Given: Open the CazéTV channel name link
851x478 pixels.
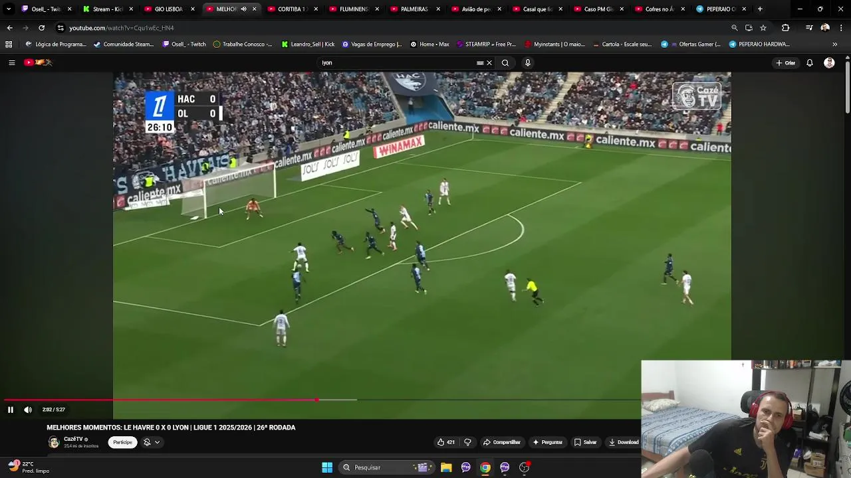Looking at the screenshot, I should pos(73,439).
